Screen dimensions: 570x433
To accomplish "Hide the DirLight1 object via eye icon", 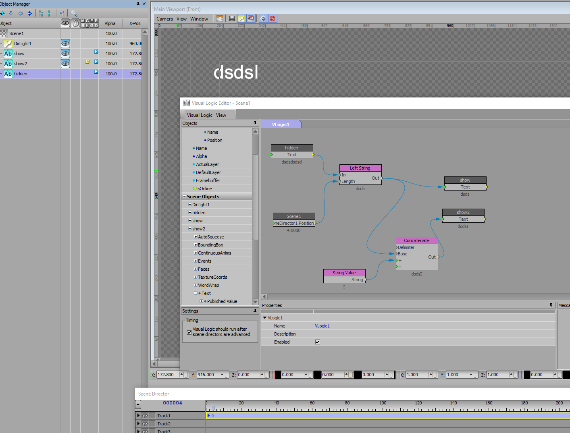I will click(x=65, y=44).
